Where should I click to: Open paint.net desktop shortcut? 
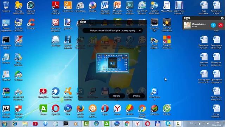[68, 24]
